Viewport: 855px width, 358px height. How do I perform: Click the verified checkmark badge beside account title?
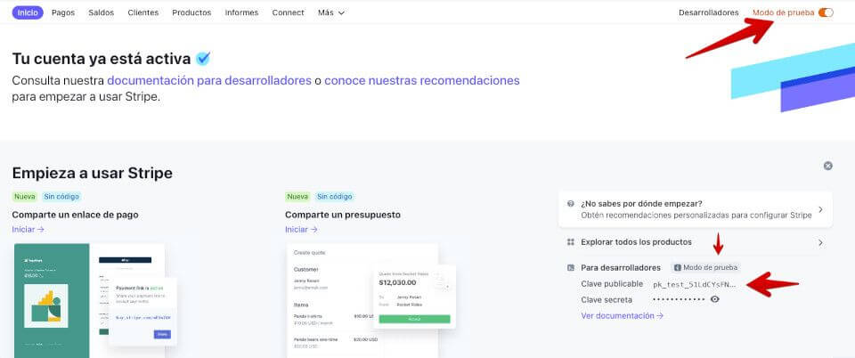204,59
